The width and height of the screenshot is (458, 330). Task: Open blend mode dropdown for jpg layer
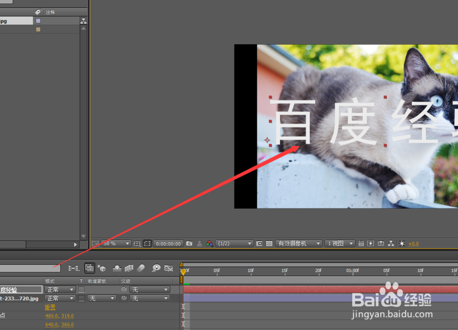[x=60, y=298]
